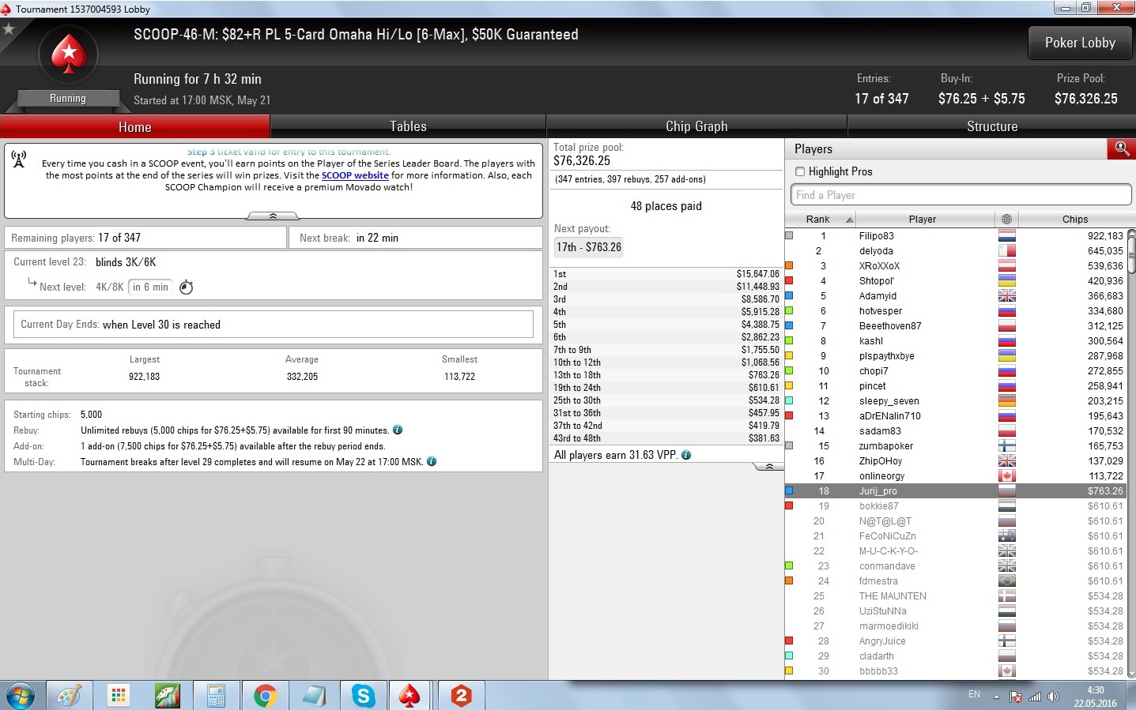Select the highlighted Jurij_pro player row
1136x710 pixels.
click(x=957, y=491)
